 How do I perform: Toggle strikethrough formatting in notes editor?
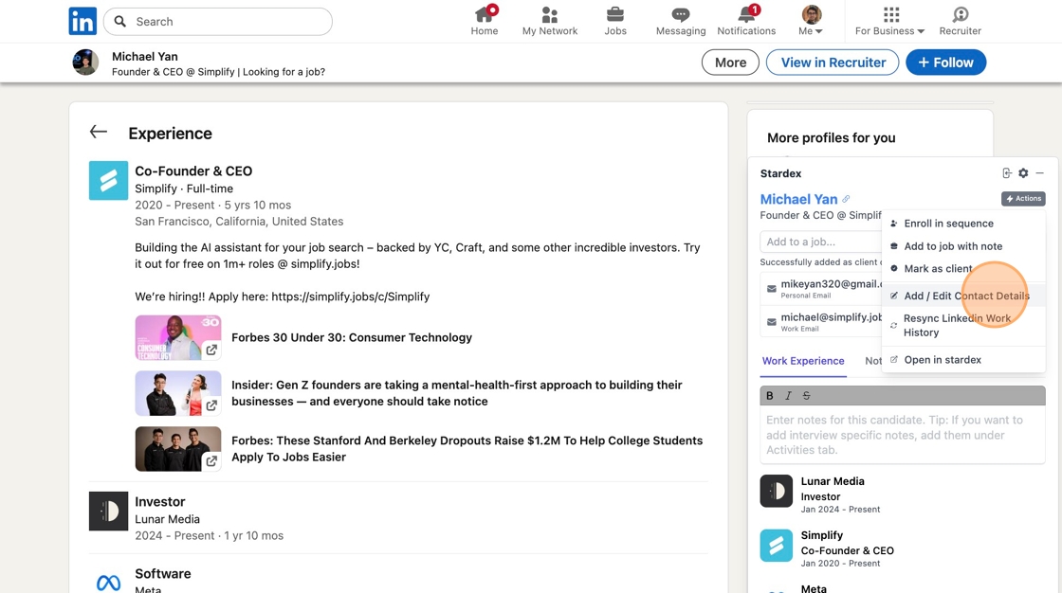click(806, 395)
